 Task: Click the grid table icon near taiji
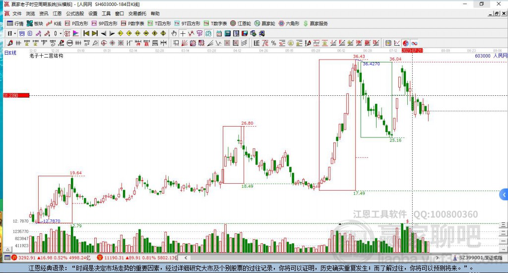388,43
